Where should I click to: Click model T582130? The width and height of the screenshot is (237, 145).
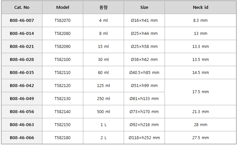coord(63,98)
